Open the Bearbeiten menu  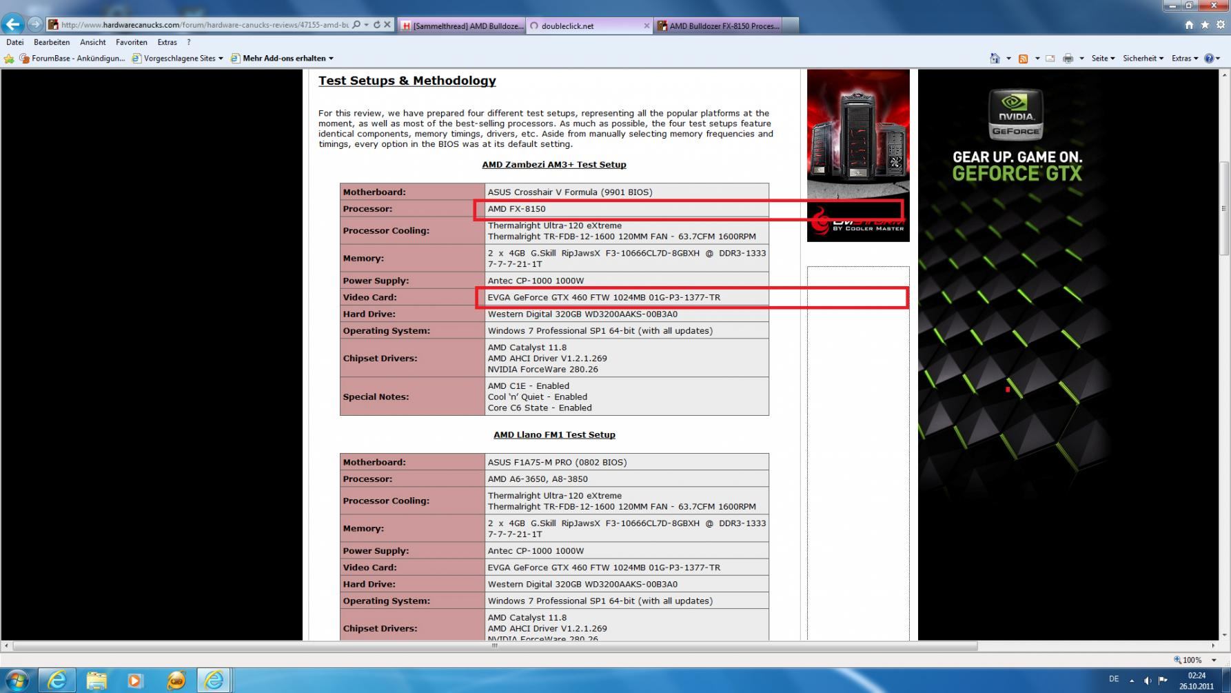52,42
